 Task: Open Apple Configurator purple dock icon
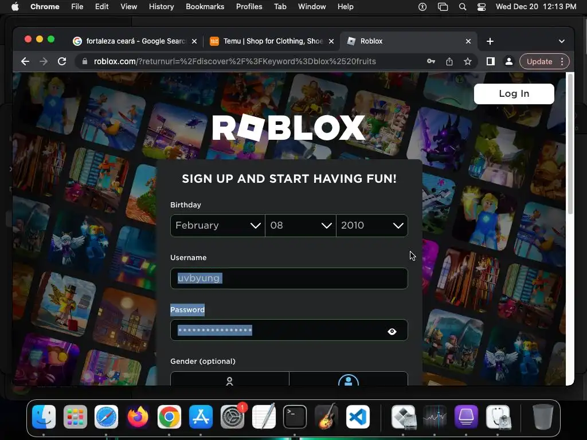[466, 417]
